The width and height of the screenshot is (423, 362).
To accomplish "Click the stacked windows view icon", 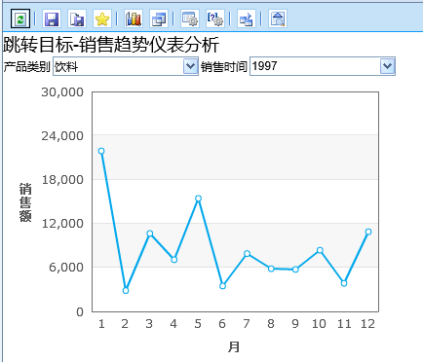I will 159,18.
